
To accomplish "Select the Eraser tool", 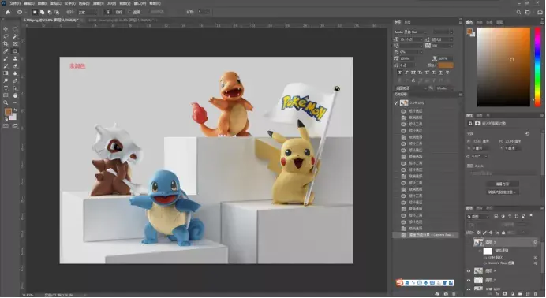I will (15, 65).
